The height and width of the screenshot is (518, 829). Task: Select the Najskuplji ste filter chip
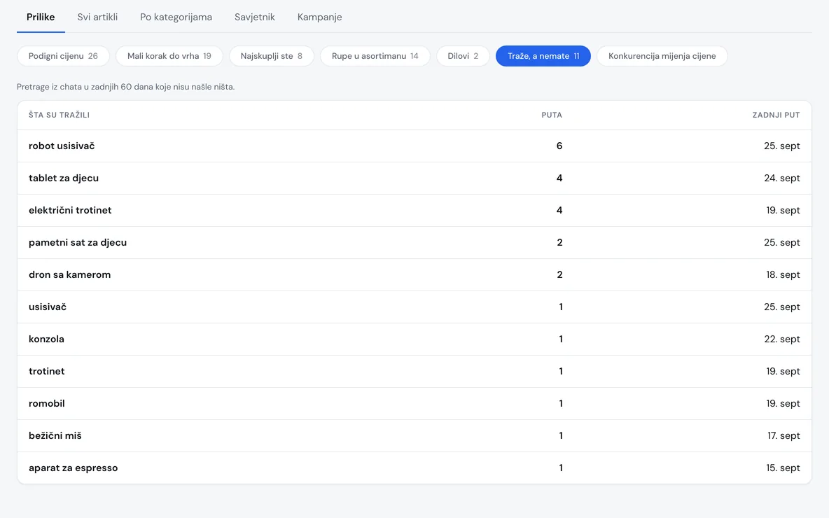tap(271, 56)
